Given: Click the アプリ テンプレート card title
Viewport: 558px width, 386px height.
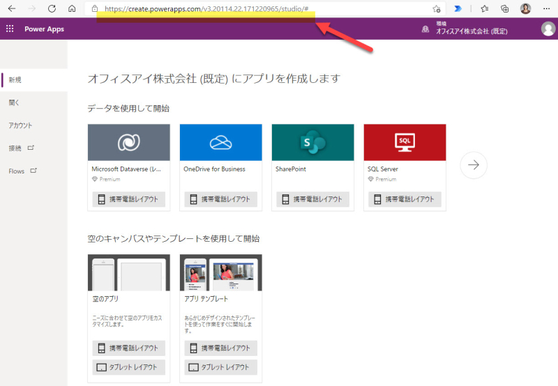Looking at the screenshot, I should [x=206, y=299].
